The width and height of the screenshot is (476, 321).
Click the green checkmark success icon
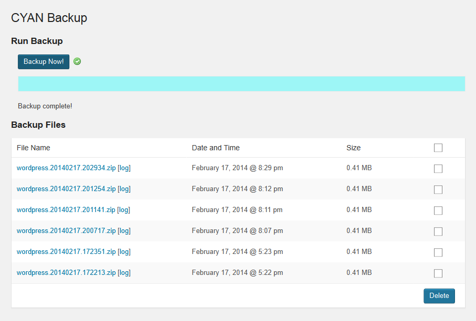click(78, 61)
